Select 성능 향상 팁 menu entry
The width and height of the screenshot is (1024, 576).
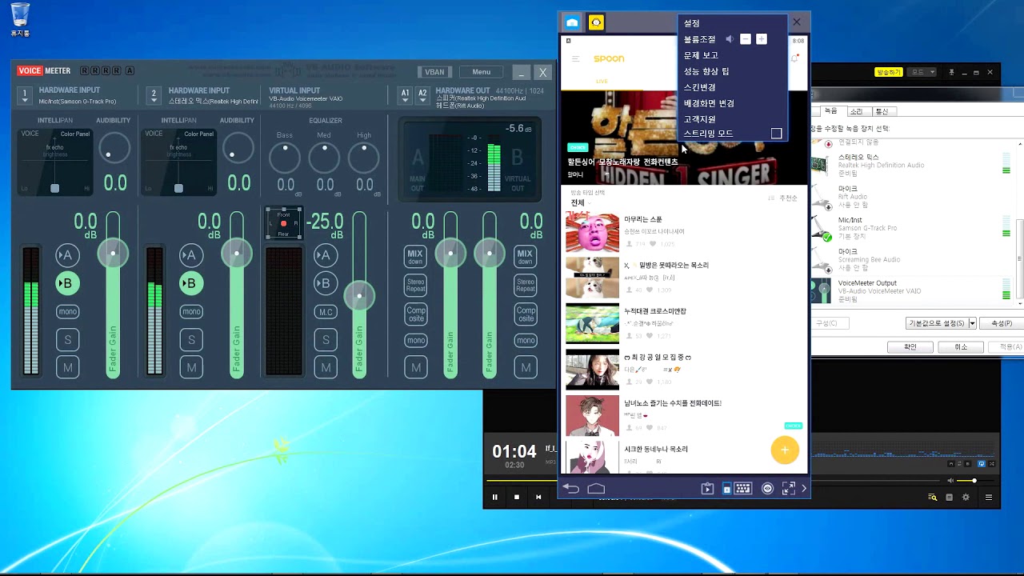(x=706, y=71)
